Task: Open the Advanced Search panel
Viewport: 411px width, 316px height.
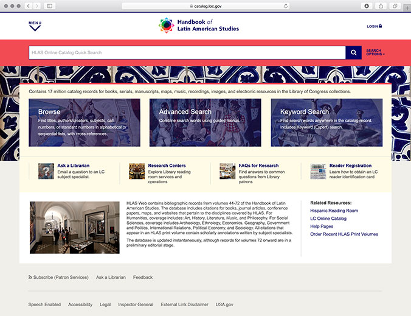Action: coord(205,123)
